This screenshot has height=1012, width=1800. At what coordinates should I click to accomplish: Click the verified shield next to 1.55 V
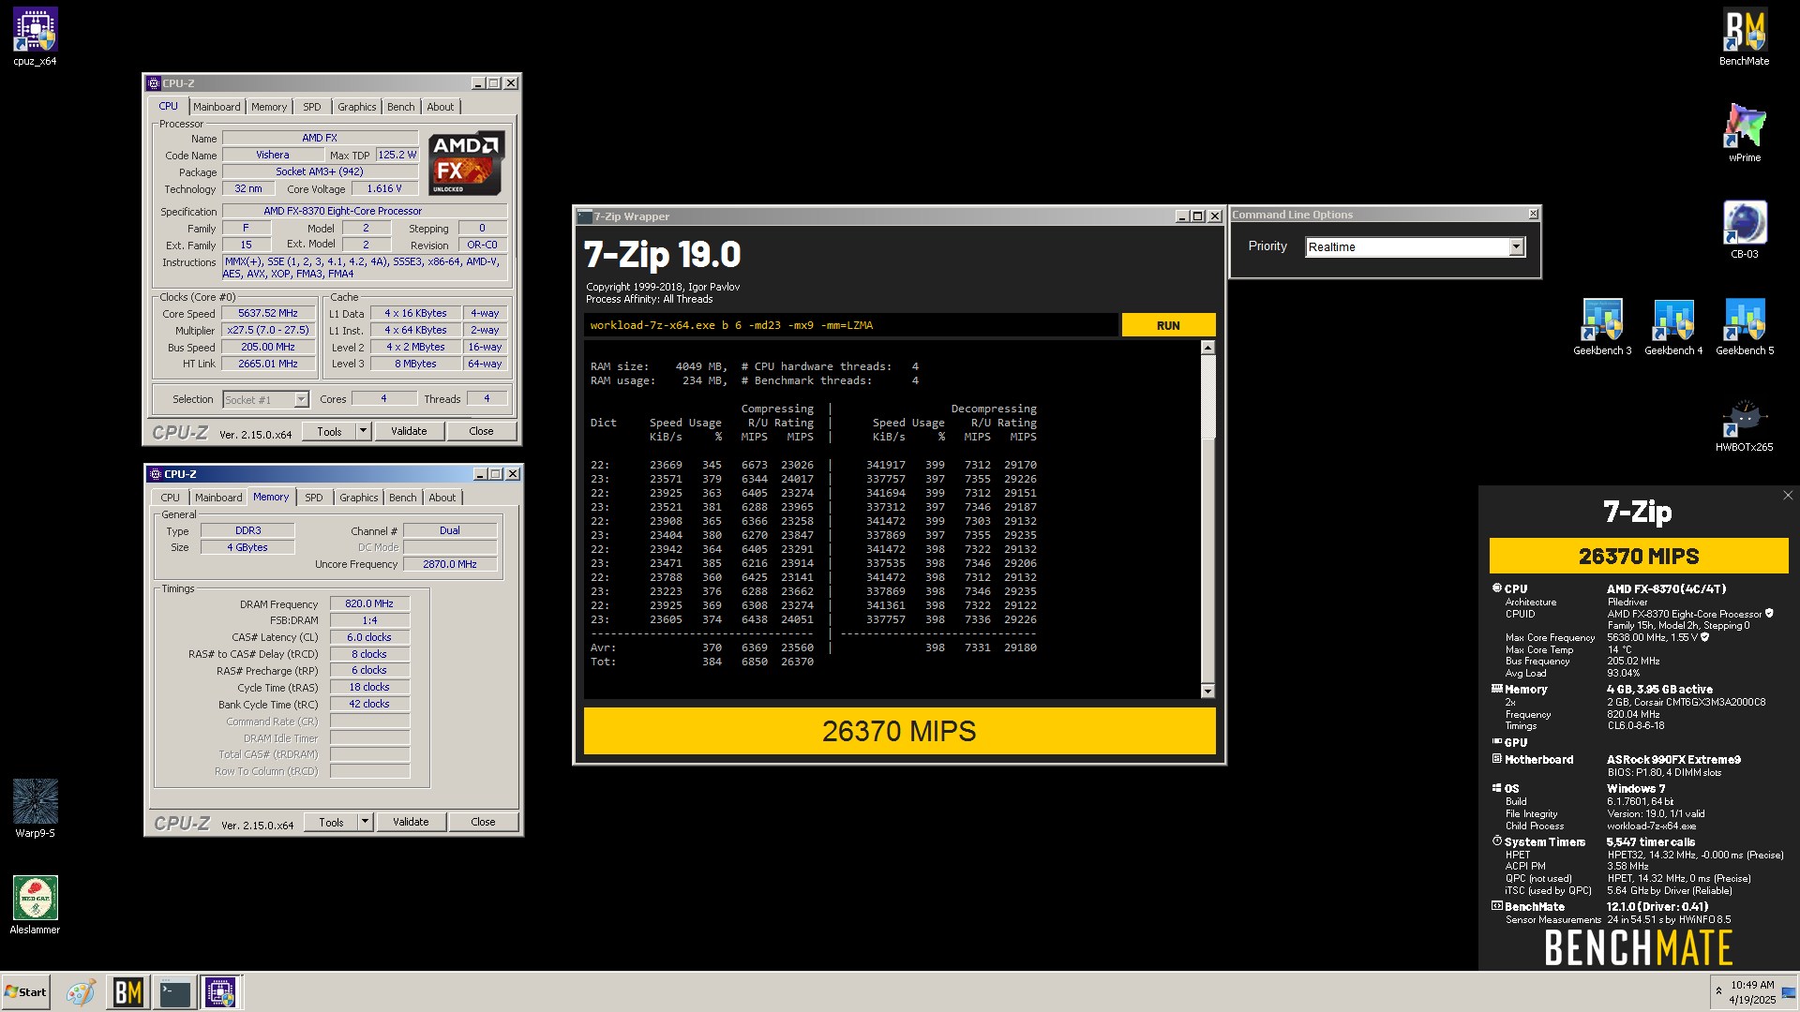[1704, 637]
